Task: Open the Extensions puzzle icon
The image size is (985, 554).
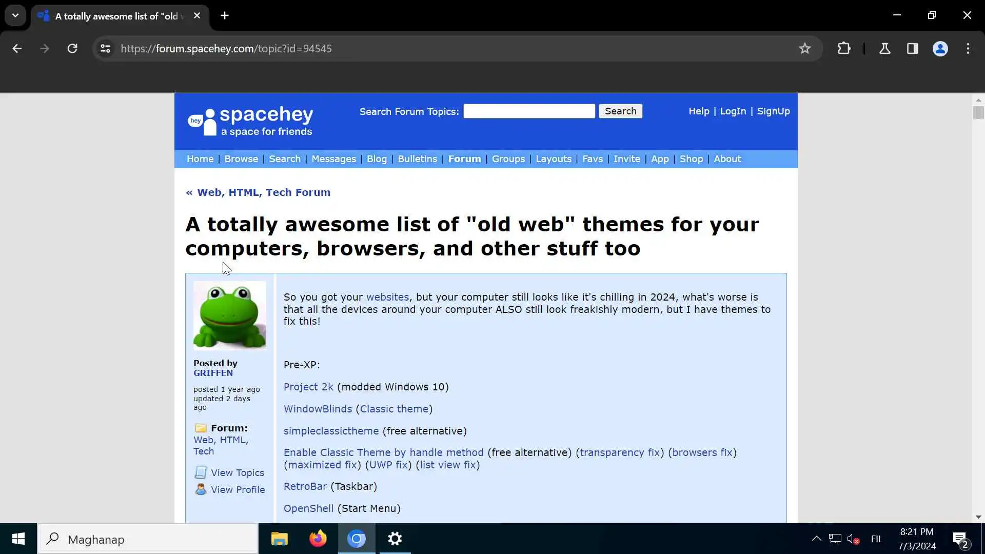Action: pyautogui.click(x=844, y=48)
